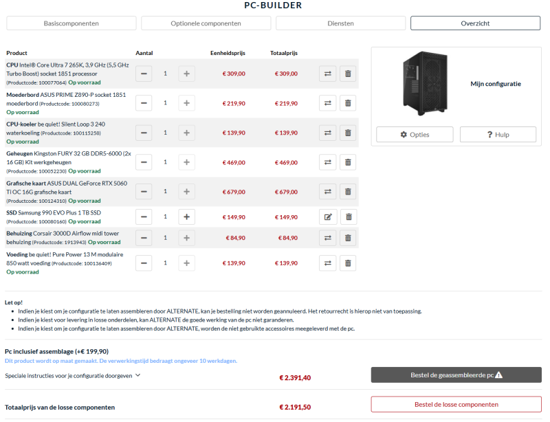550x422 pixels.
Task: Edit the Samsung 990 EVO Plus SSD entry
Action: pyautogui.click(x=328, y=217)
